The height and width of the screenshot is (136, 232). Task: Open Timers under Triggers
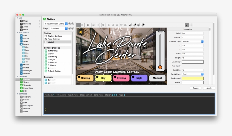pyautogui.click(x=26, y=82)
